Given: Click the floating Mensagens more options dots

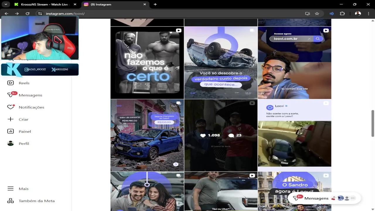Looking at the screenshot, I should [x=353, y=198].
